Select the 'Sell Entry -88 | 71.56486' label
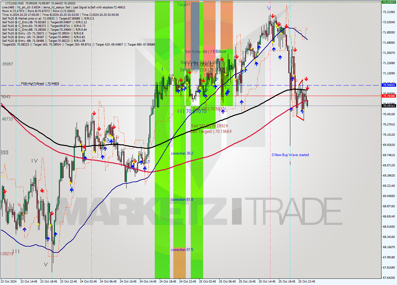The height and width of the screenshot is (285, 397). click(205, 51)
